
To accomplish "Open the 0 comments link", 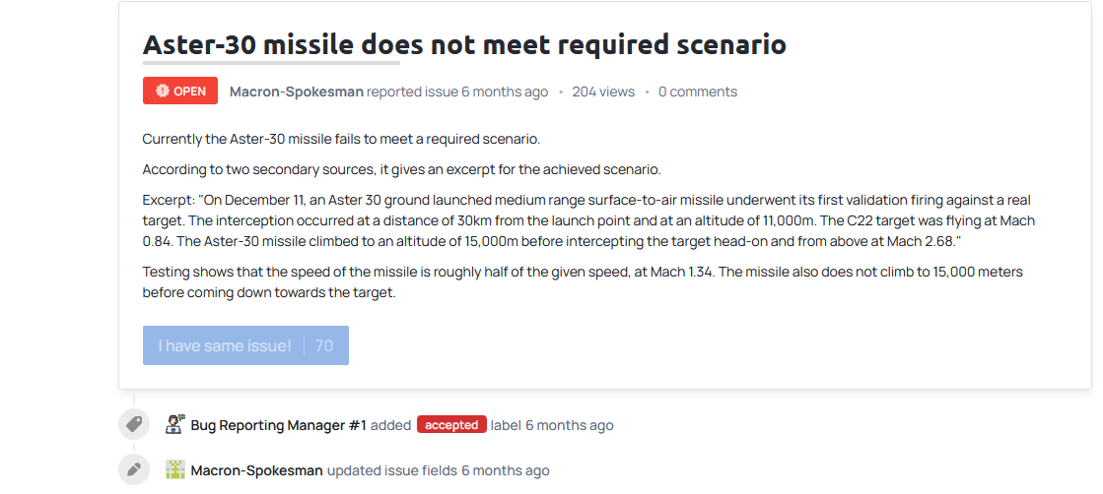I will [x=698, y=92].
